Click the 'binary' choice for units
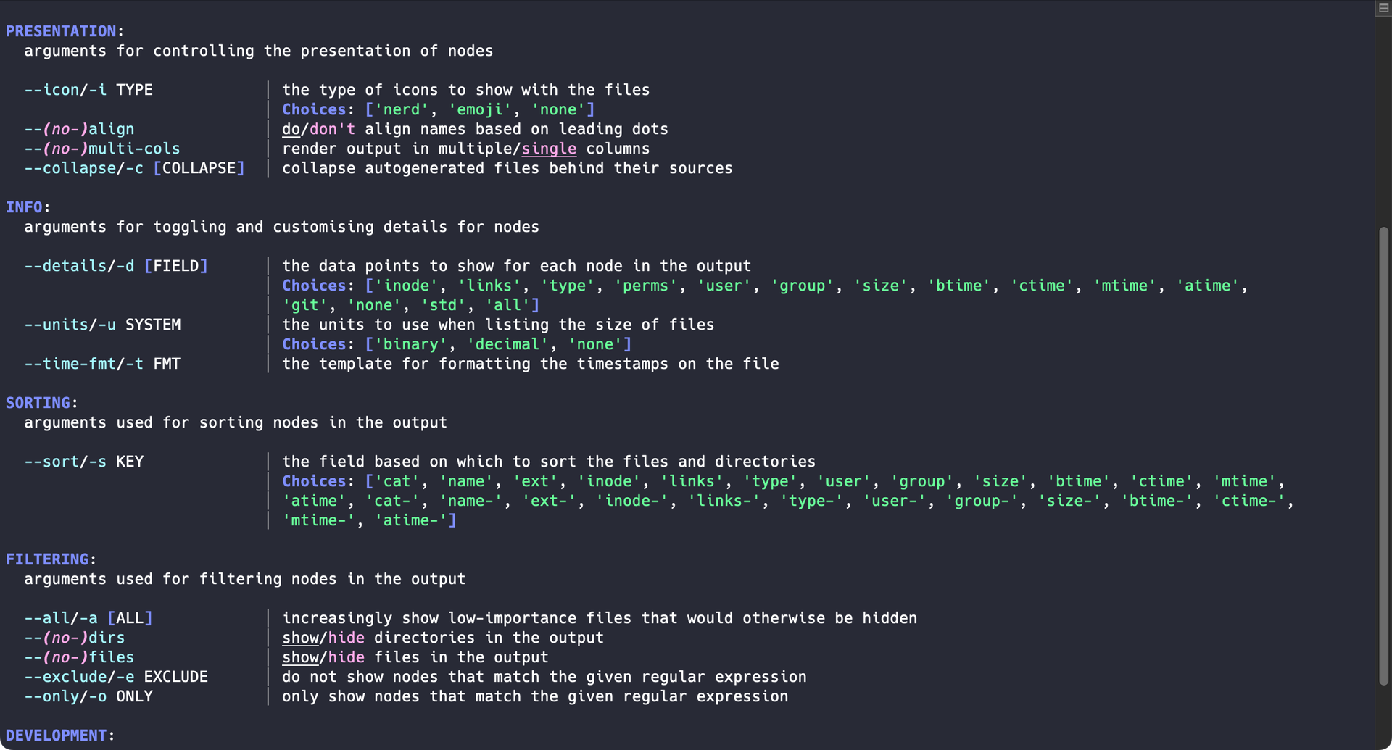The width and height of the screenshot is (1392, 750). point(411,344)
